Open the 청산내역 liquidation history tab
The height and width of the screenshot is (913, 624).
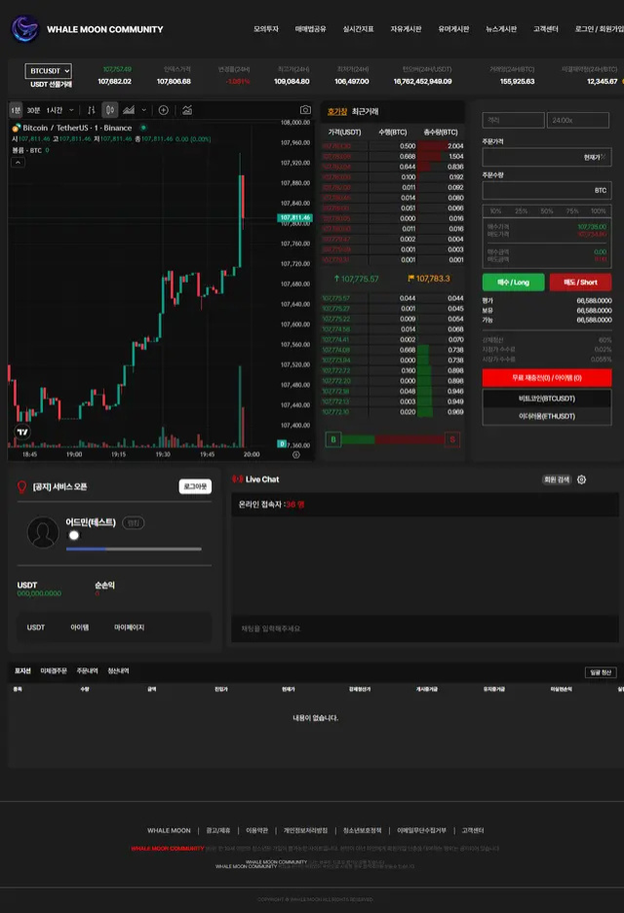[118, 670]
